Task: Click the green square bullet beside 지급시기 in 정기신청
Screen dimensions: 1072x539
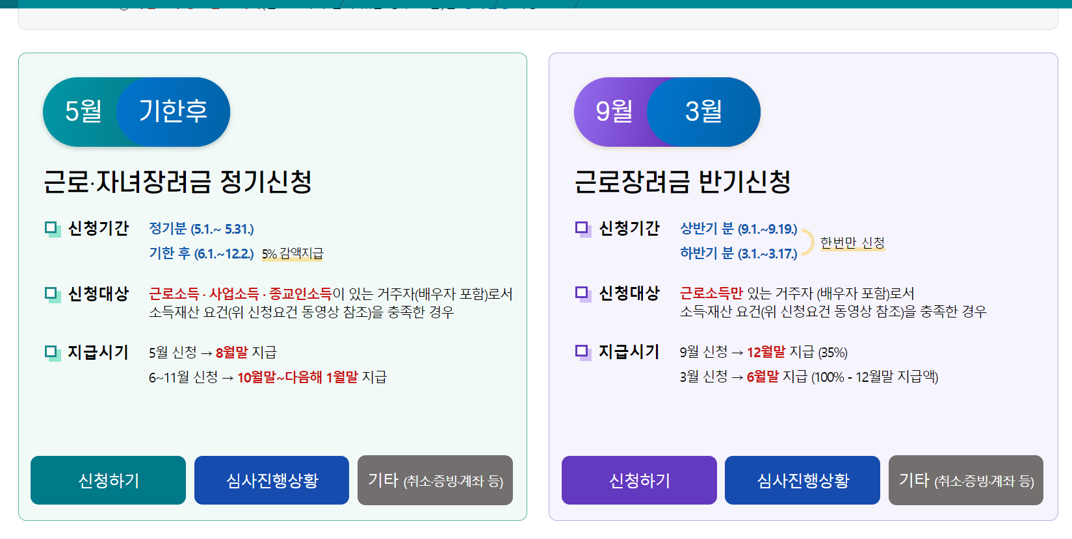Action: click(52, 353)
